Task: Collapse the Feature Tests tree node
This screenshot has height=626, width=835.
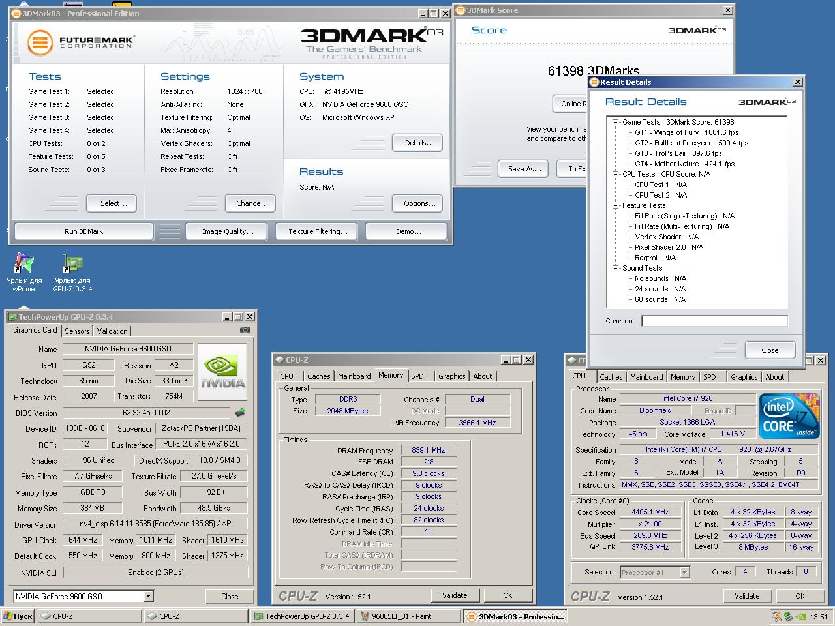Action: 615,205
